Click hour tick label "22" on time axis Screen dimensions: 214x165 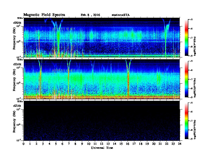[167, 144]
